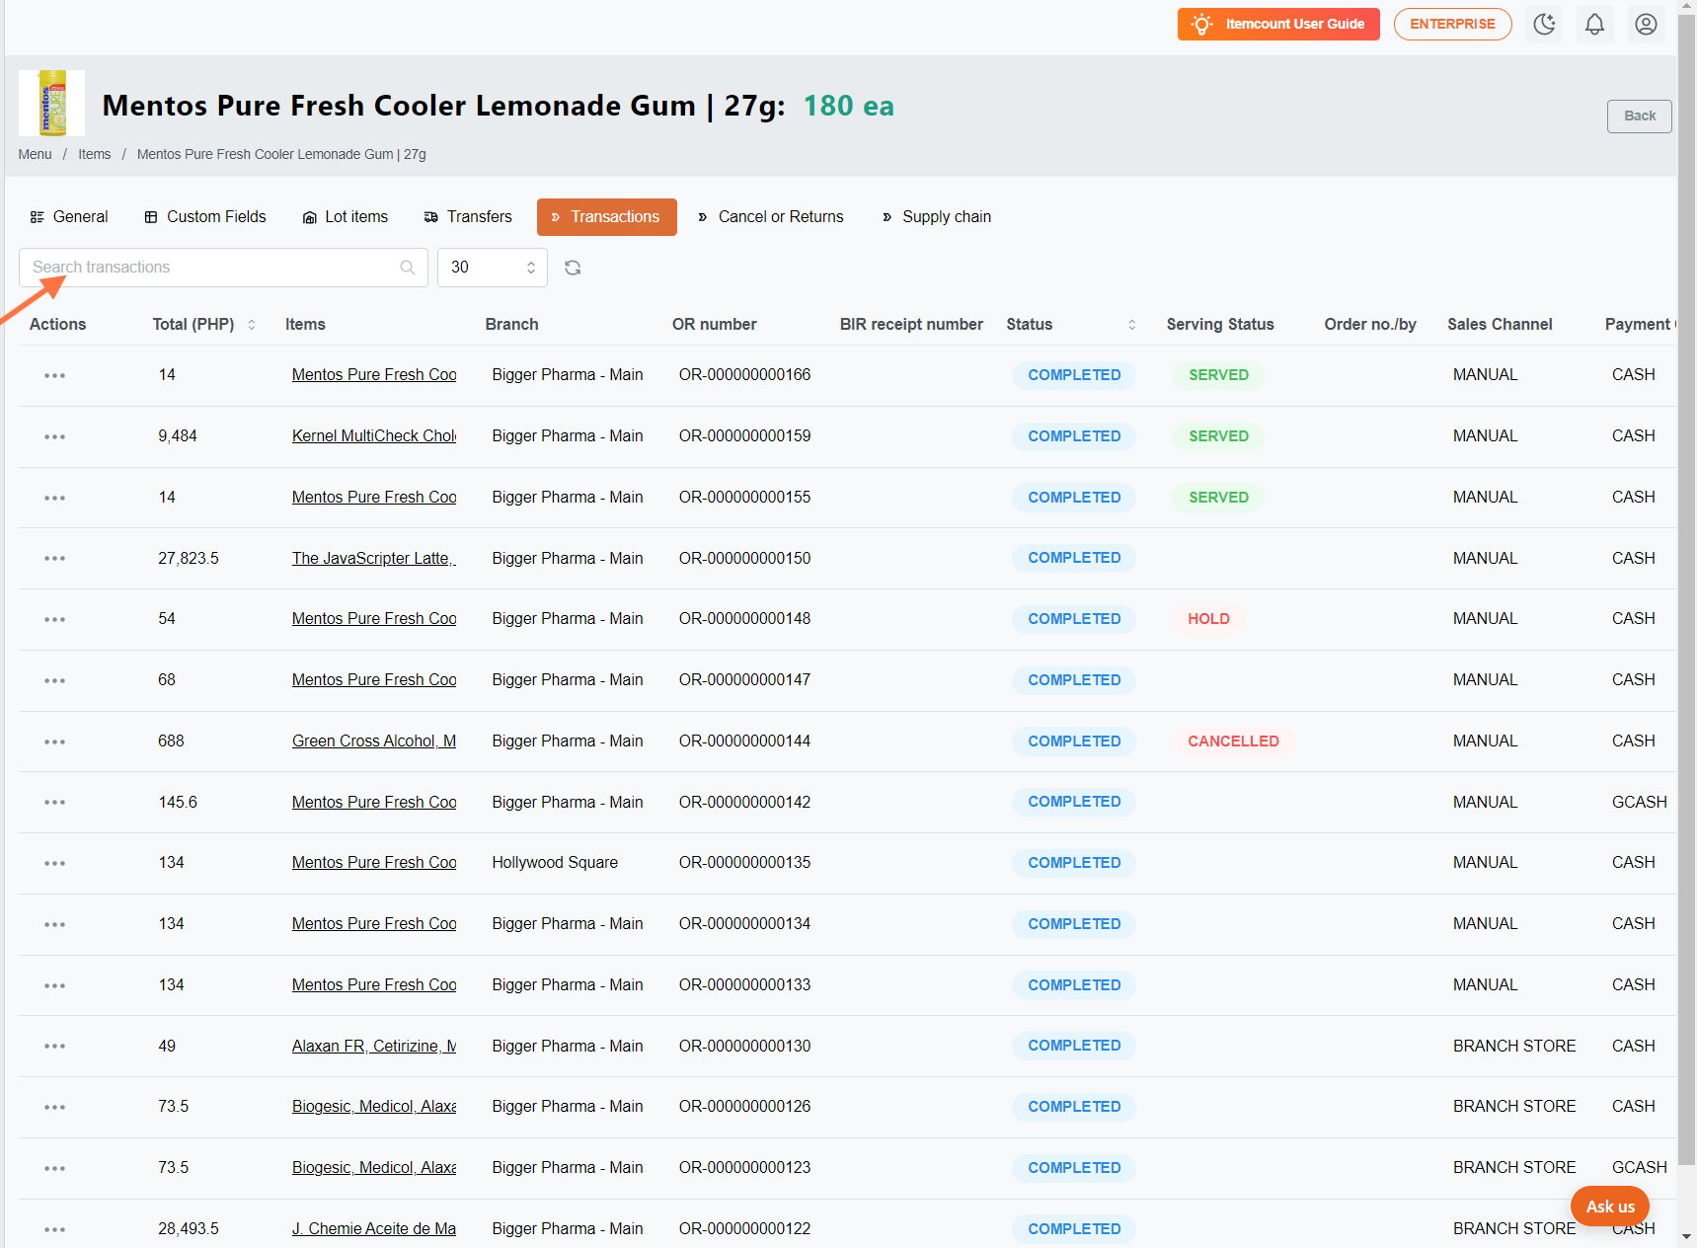Go to Items breadcrumb link
Viewport: 1697px width, 1248px height.
click(x=95, y=154)
